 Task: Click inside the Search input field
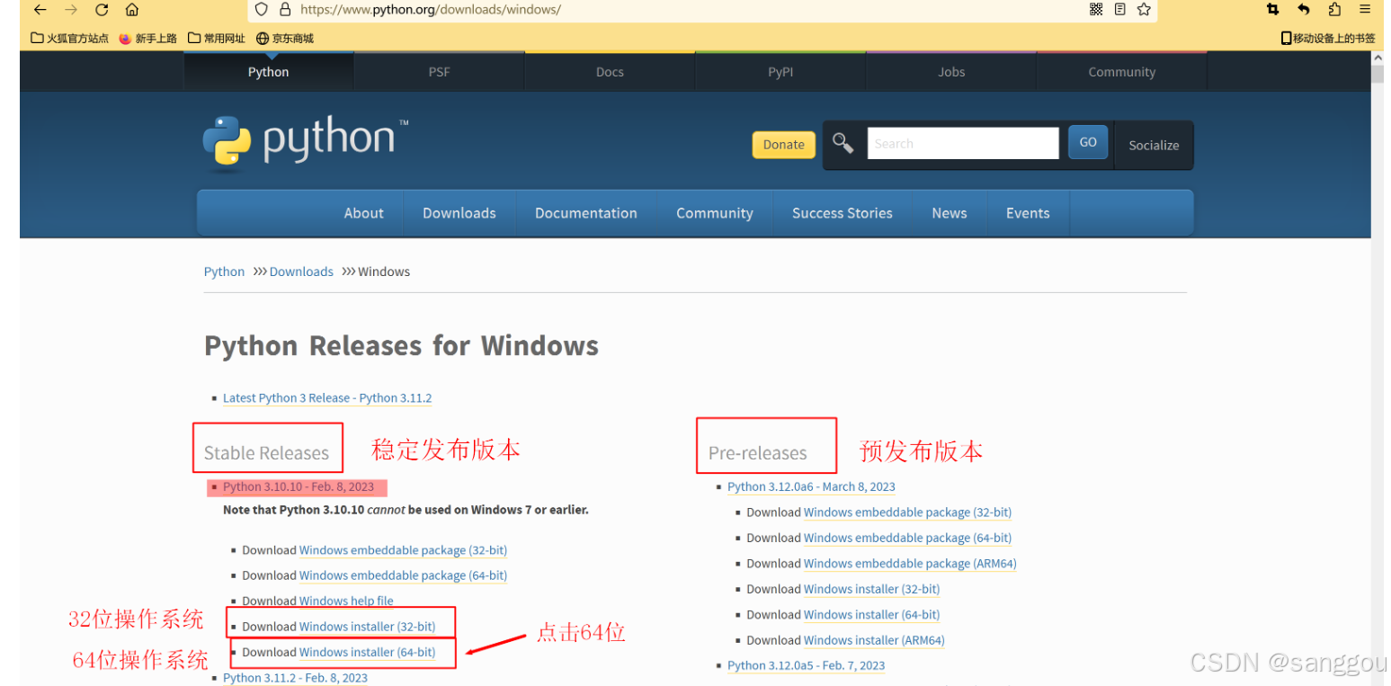tap(962, 142)
